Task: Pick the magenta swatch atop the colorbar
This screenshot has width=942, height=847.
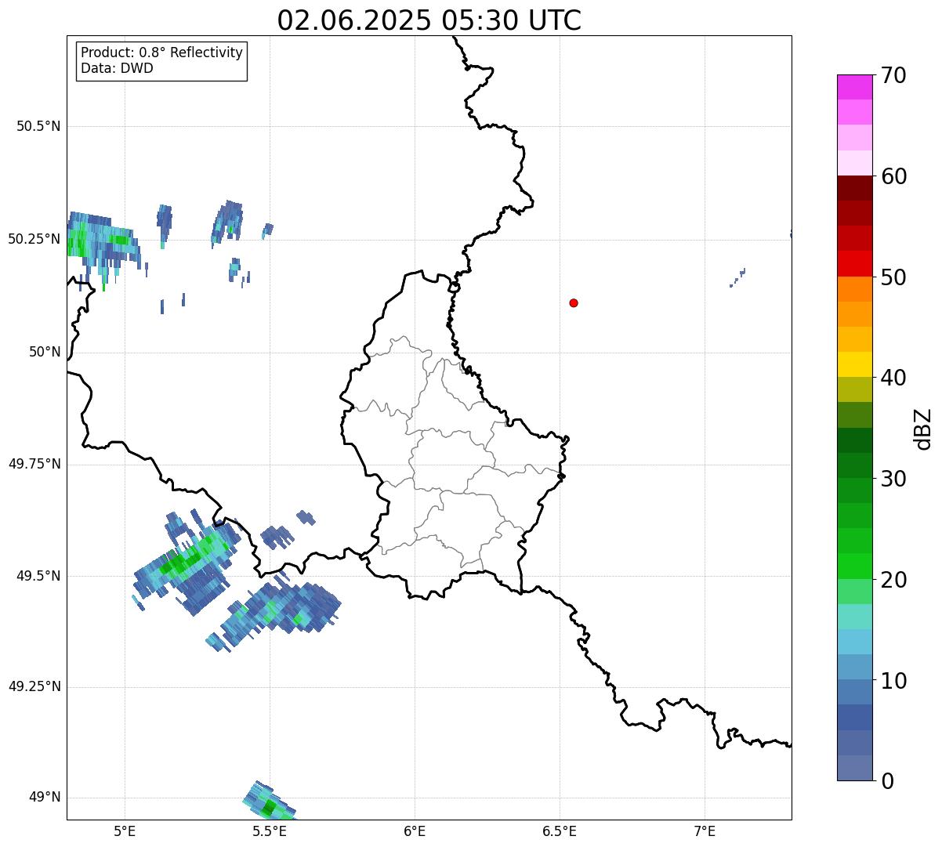Action: click(854, 87)
